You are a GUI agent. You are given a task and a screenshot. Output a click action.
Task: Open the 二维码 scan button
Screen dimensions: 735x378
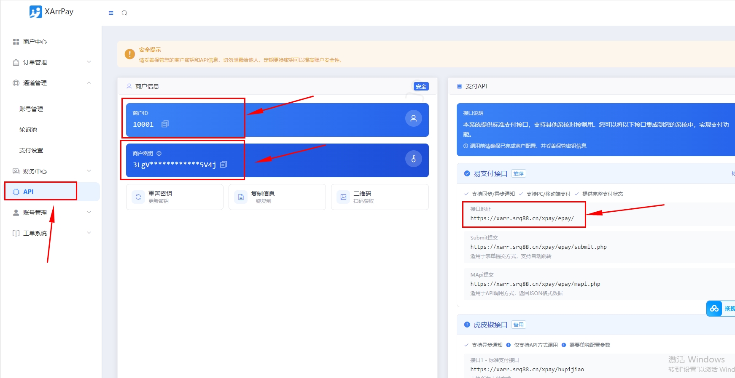tap(380, 197)
